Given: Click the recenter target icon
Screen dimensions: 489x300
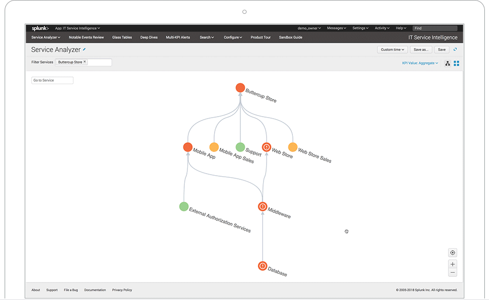Looking at the screenshot, I should pyautogui.click(x=452, y=253).
